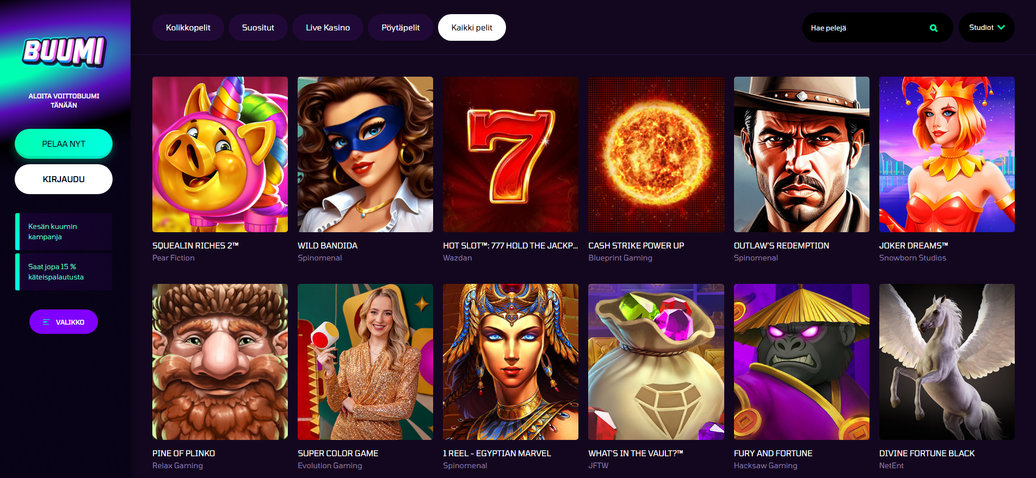Click the BUUMI logo

pos(65,52)
